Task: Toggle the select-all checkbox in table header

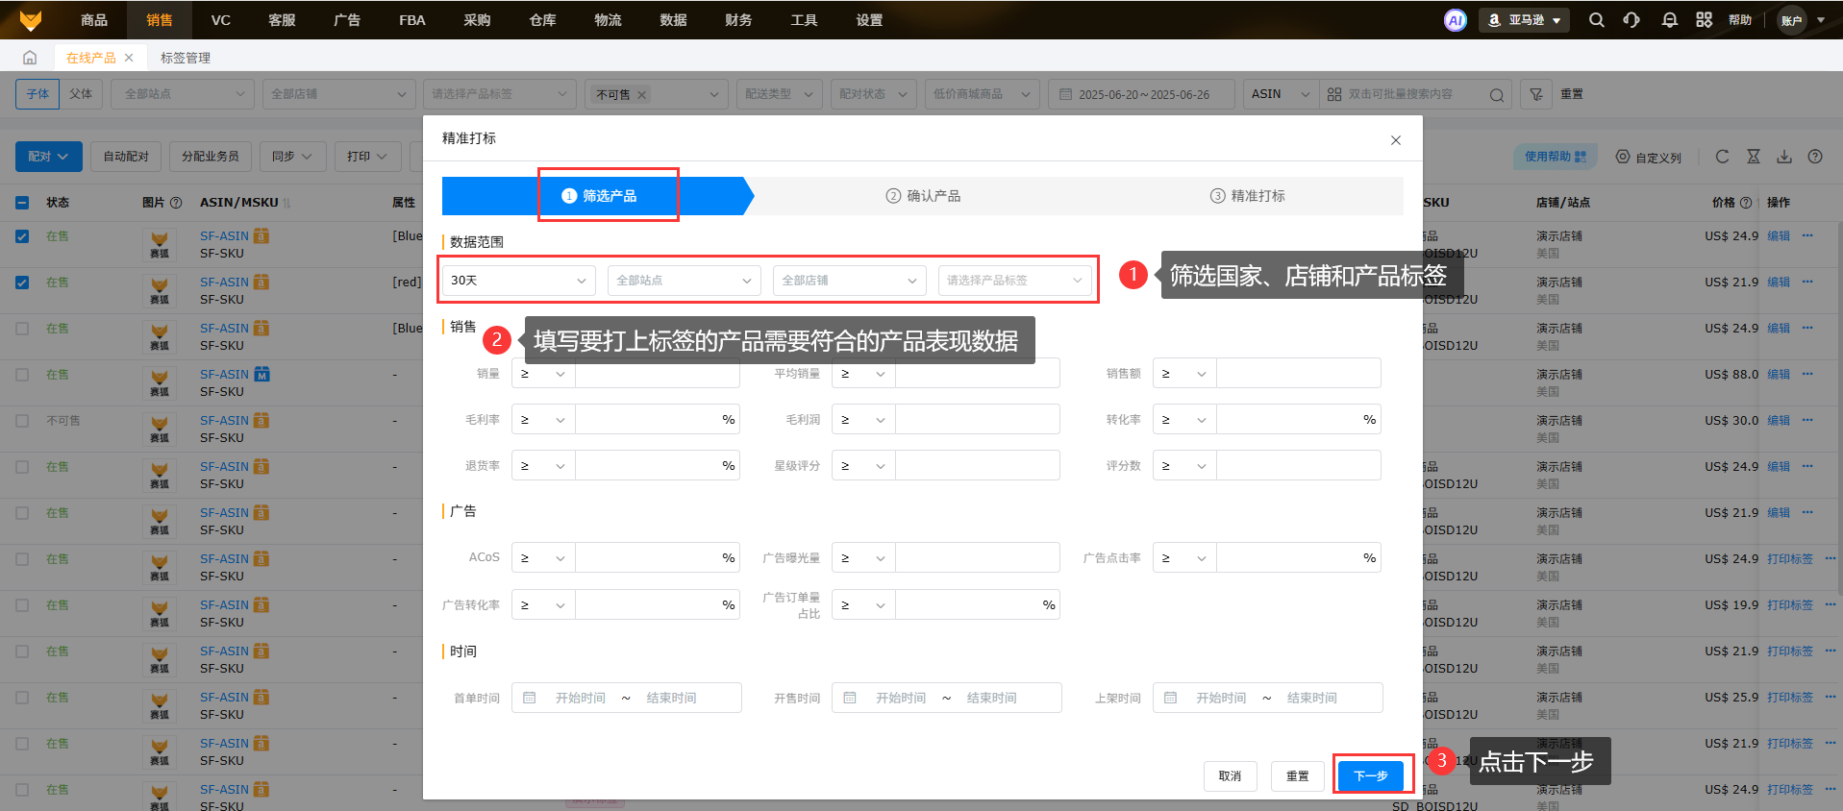Action: (x=22, y=203)
